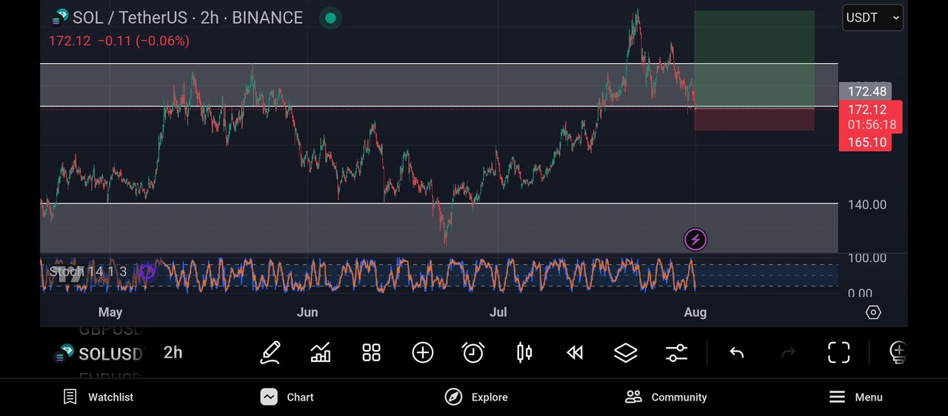This screenshot has height=416, width=948.
Task: Open the time axis settings hexagon icon
Action: 873,312
